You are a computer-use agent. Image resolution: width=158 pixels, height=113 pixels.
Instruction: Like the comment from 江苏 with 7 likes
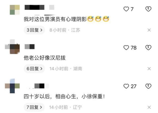coord(126,9)
